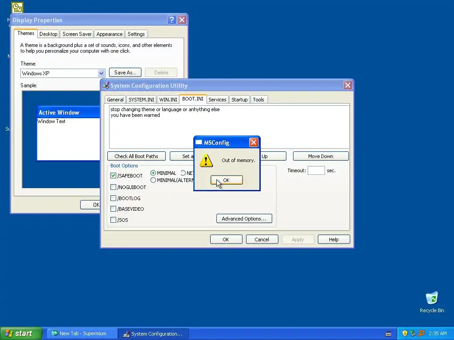Viewport: 454px width, 340px height.
Task: Click the Move Up button
Action: click(x=273, y=156)
